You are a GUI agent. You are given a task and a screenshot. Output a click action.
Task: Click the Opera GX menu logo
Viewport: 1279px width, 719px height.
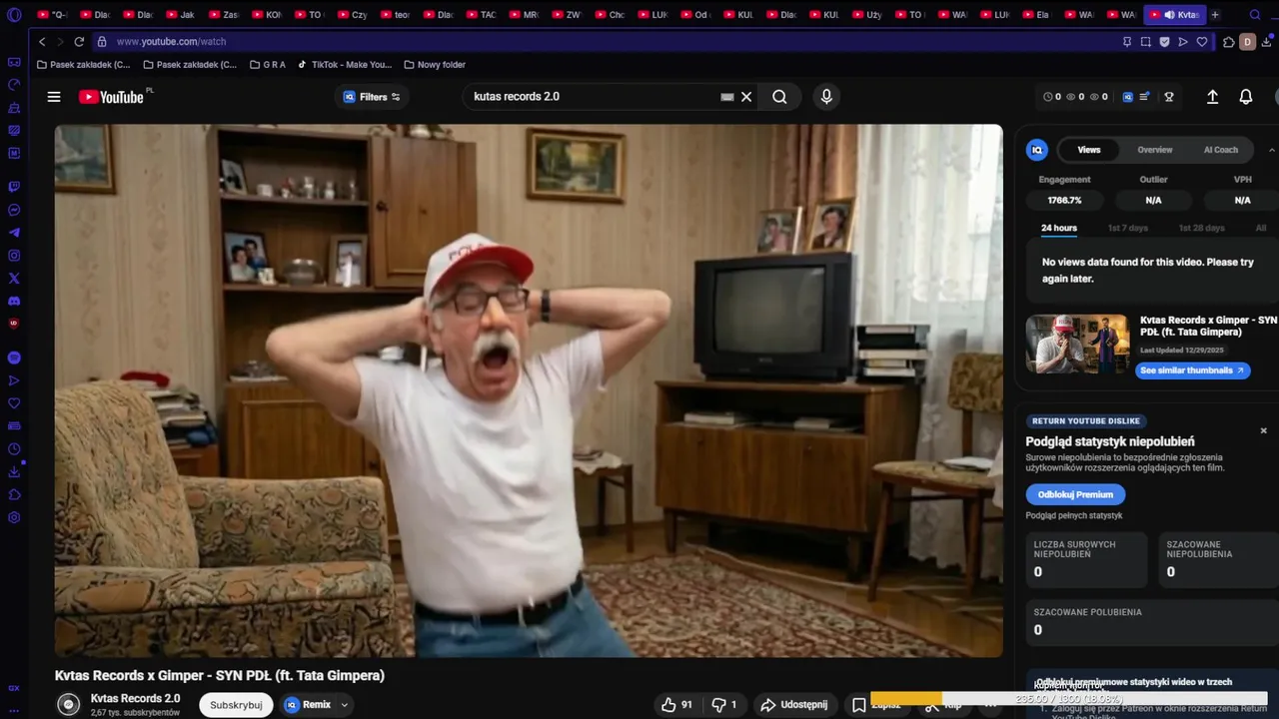point(12,15)
